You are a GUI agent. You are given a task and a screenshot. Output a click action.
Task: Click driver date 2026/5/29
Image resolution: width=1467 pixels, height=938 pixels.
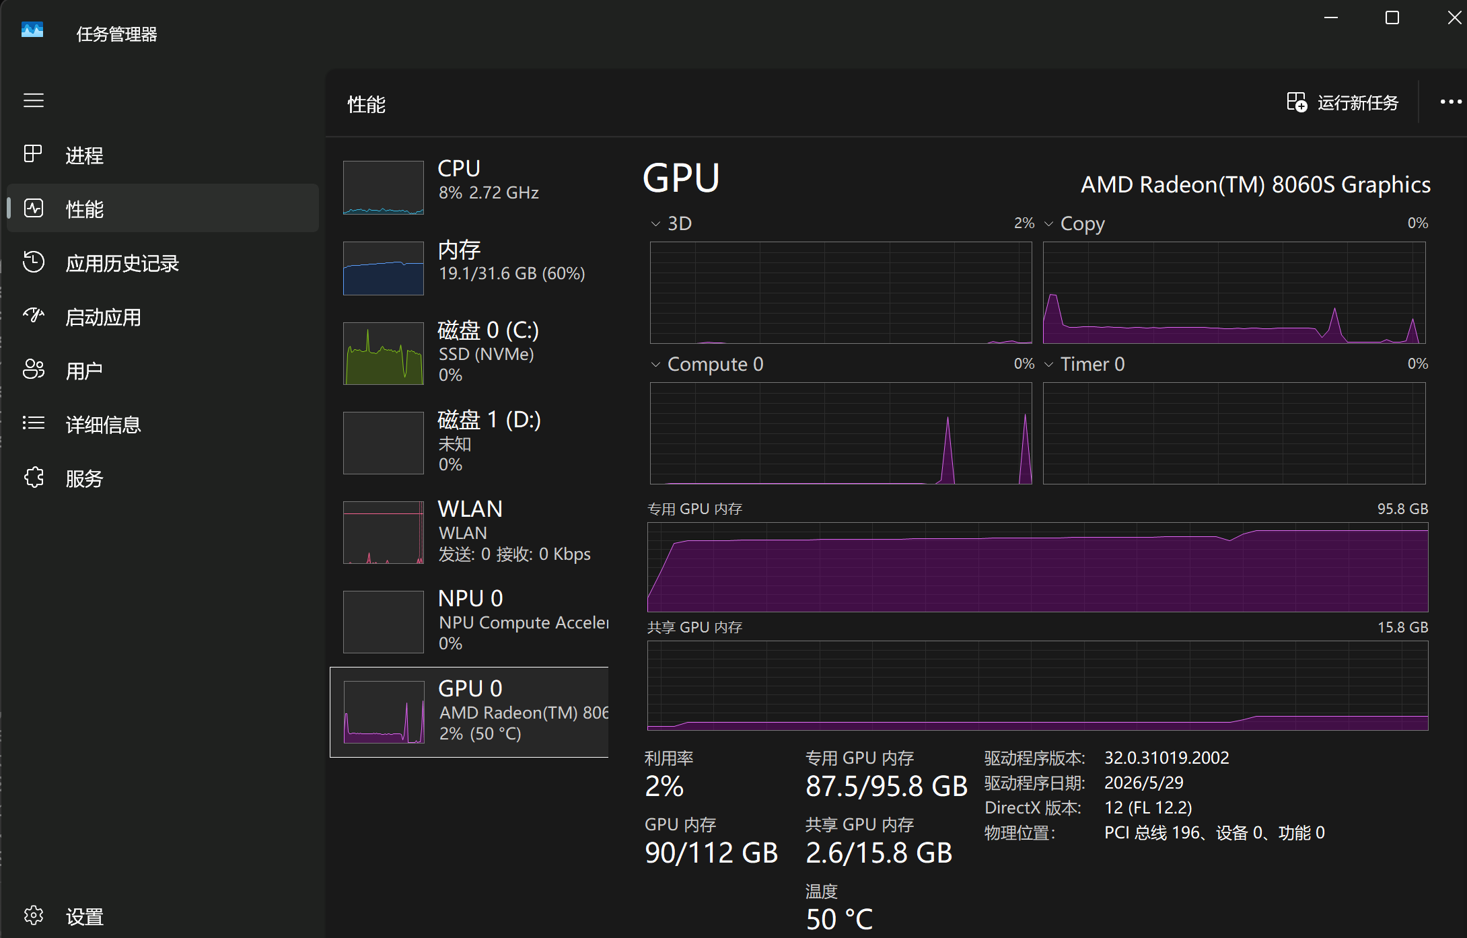[x=1144, y=783]
